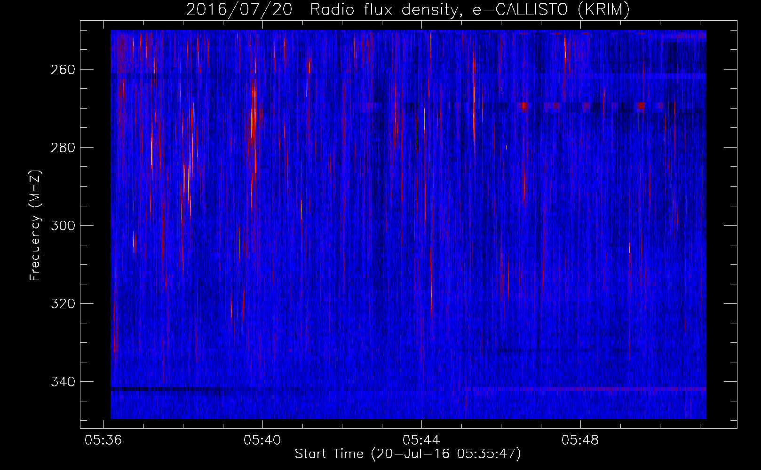
Task: Click the 'Start Time (20-Jul-16 05:35:47)' label
Action: tap(408, 454)
